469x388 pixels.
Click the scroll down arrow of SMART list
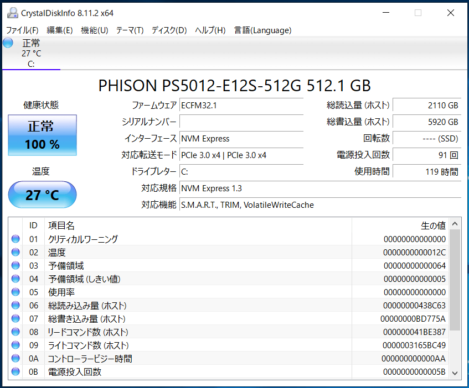click(x=455, y=373)
